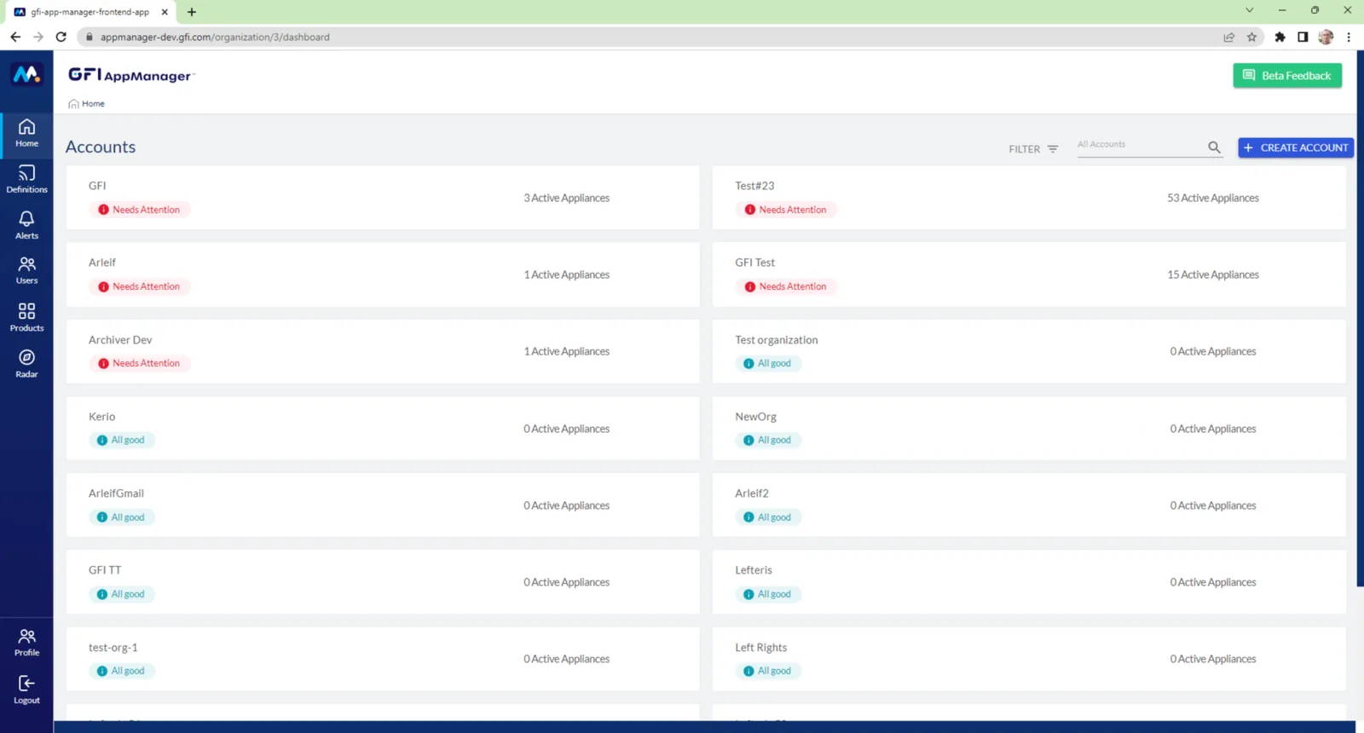Viewport: 1364px width, 733px height.
Task: Click the AppManager logo icon in sidebar
Action: point(26,74)
